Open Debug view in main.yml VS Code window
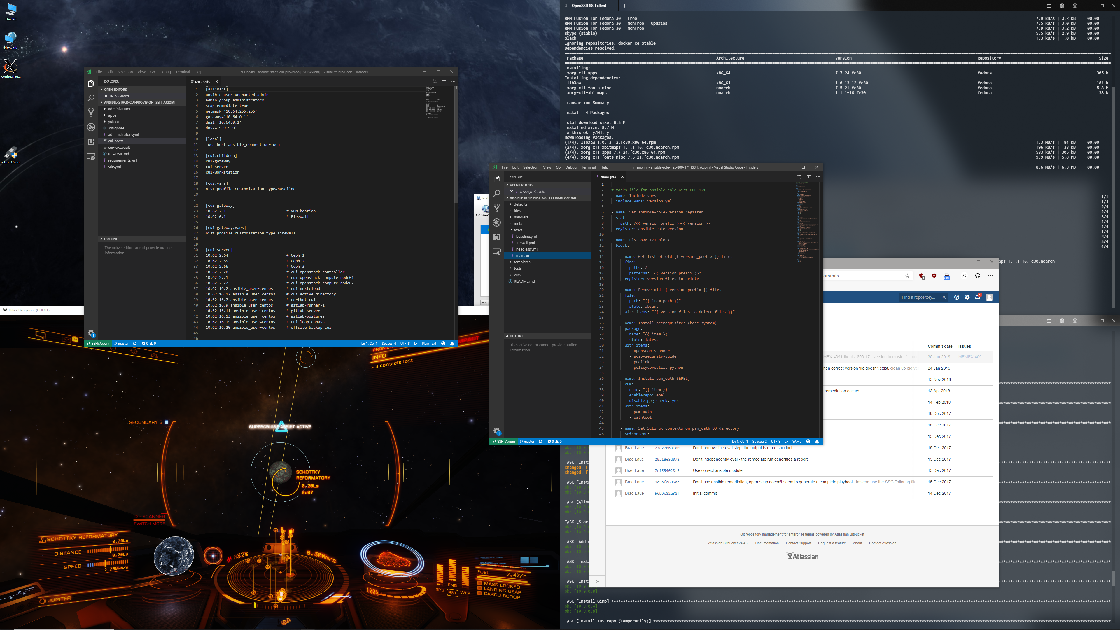 pos(496,223)
